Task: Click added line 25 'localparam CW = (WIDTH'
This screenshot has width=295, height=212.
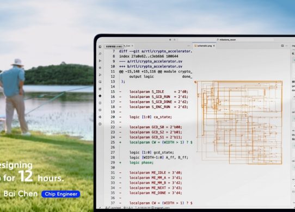Action: click(x=161, y=142)
